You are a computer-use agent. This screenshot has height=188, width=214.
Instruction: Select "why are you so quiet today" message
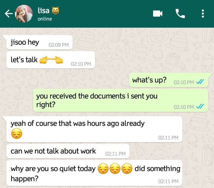pyautogui.click(x=94, y=173)
